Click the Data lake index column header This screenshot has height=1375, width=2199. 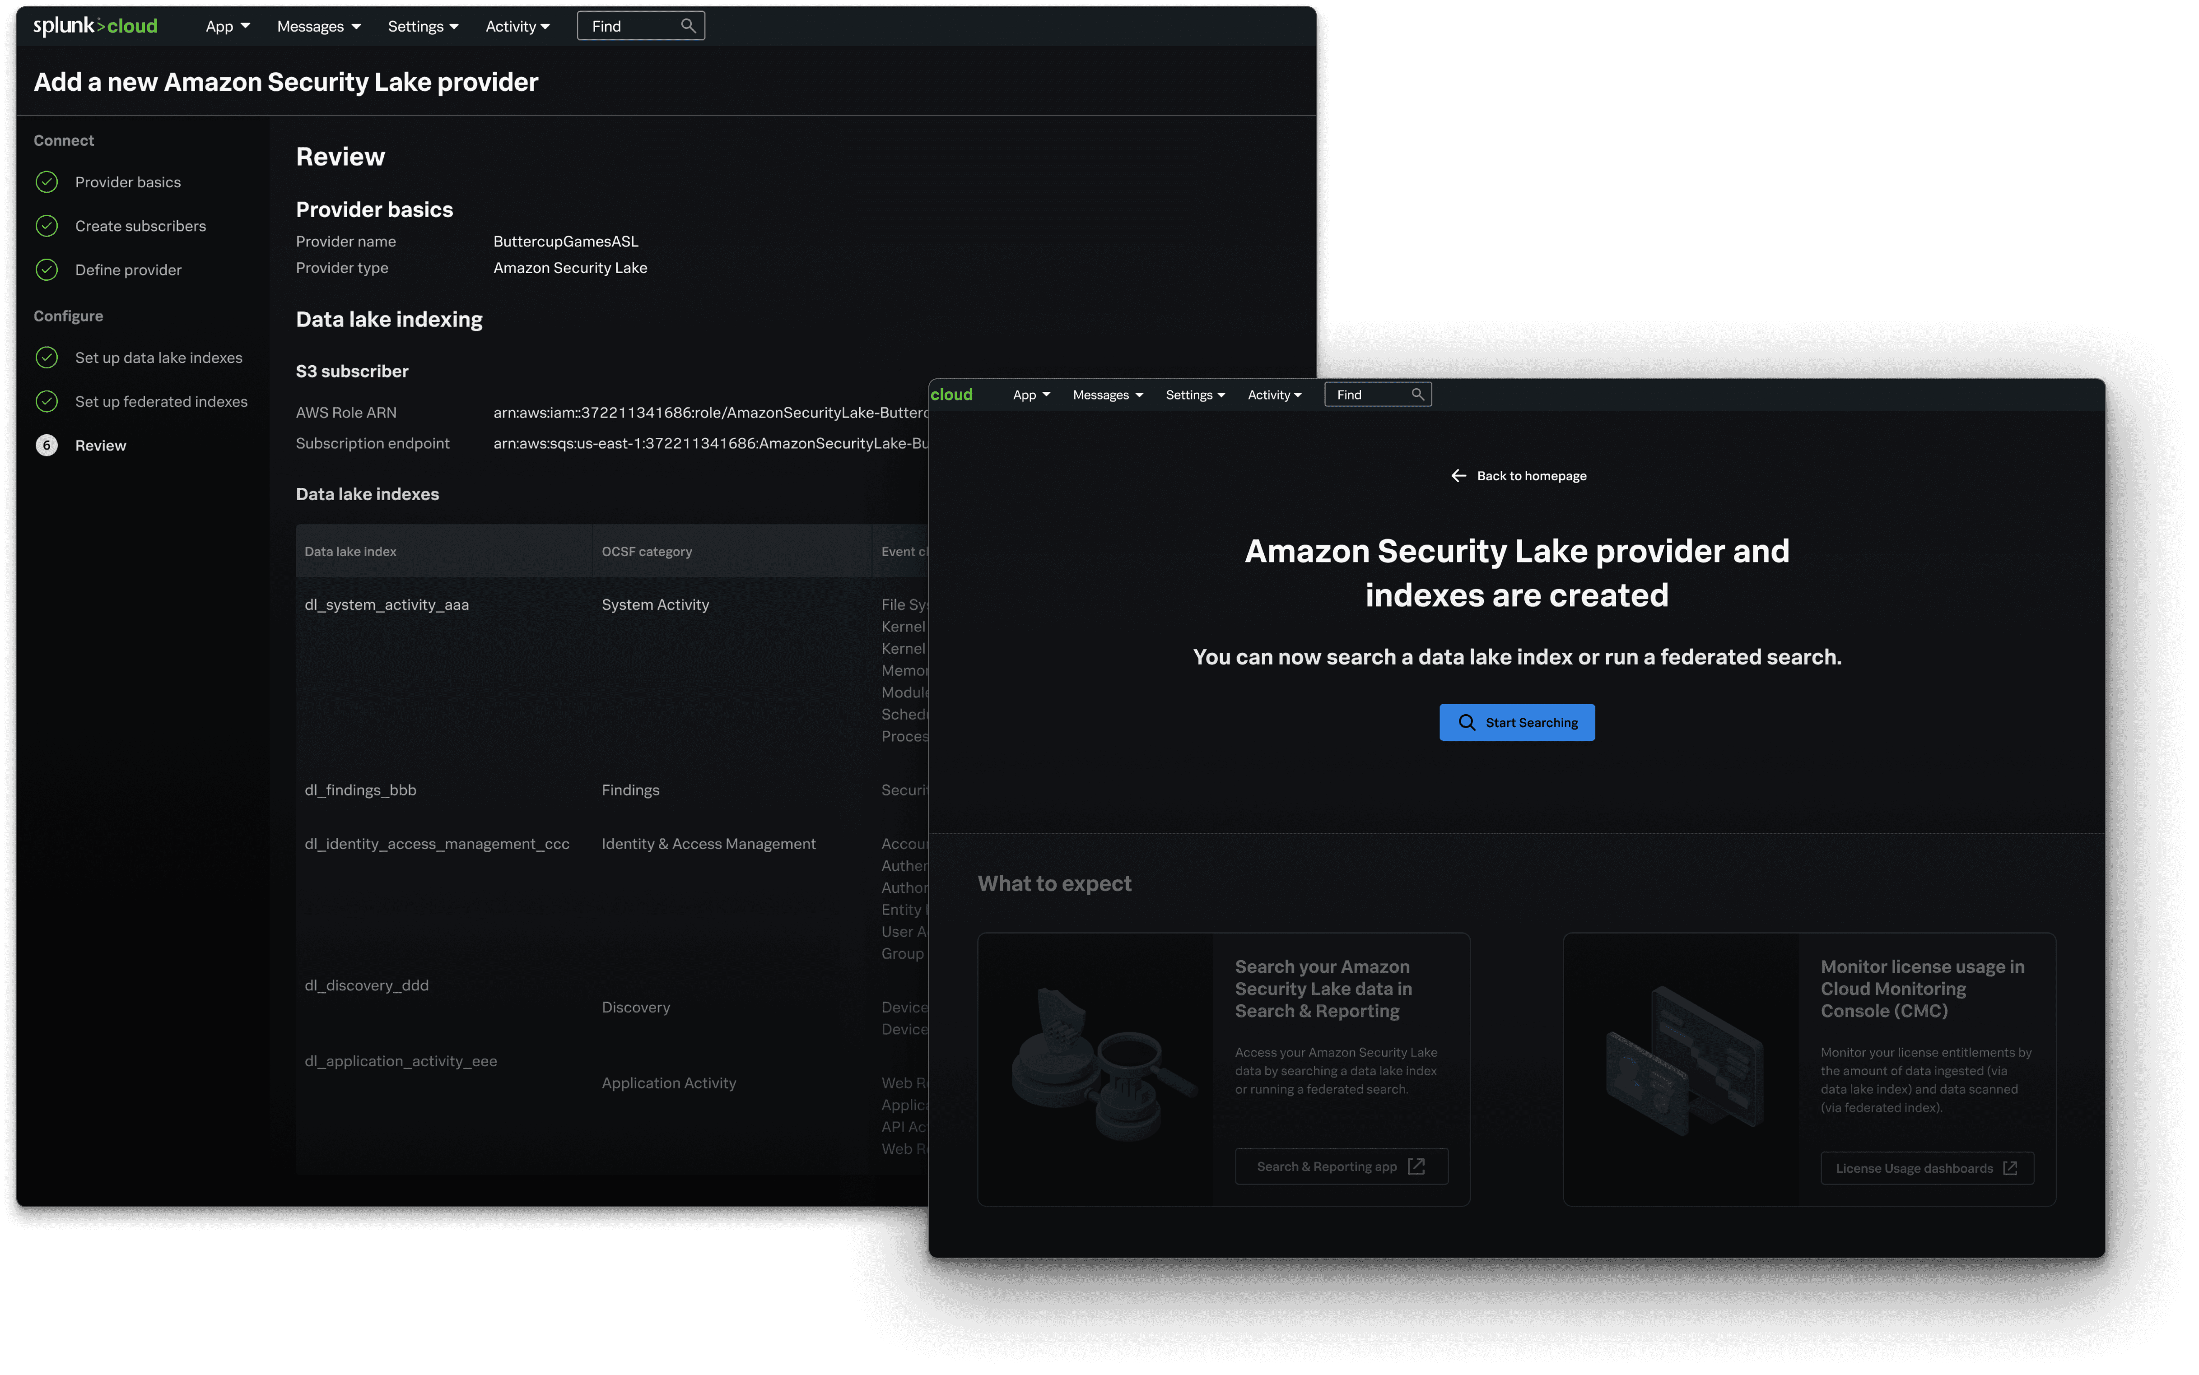[350, 551]
